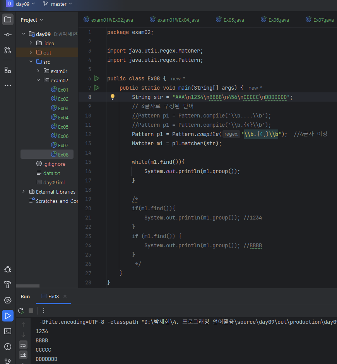This screenshot has height=364, width=337.
Task: Open Ex02 in project tree
Action: [x=60, y=99]
